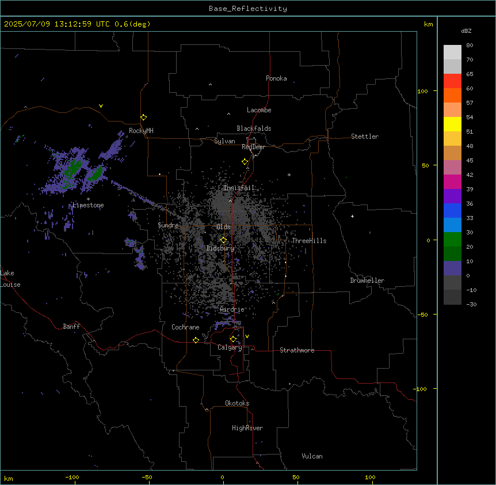The width and height of the screenshot is (496, 485).
Task: Click the 80 value in dBZ legend
Action: (x=470, y=46)
